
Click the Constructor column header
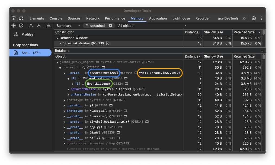[119, 32]
